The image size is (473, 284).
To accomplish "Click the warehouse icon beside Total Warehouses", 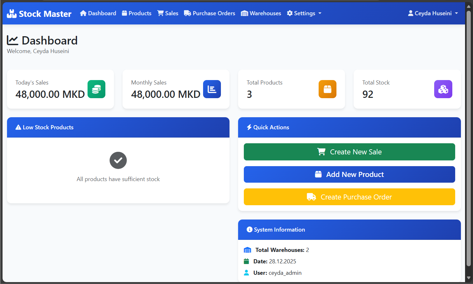I will click(x=247, y=250).
